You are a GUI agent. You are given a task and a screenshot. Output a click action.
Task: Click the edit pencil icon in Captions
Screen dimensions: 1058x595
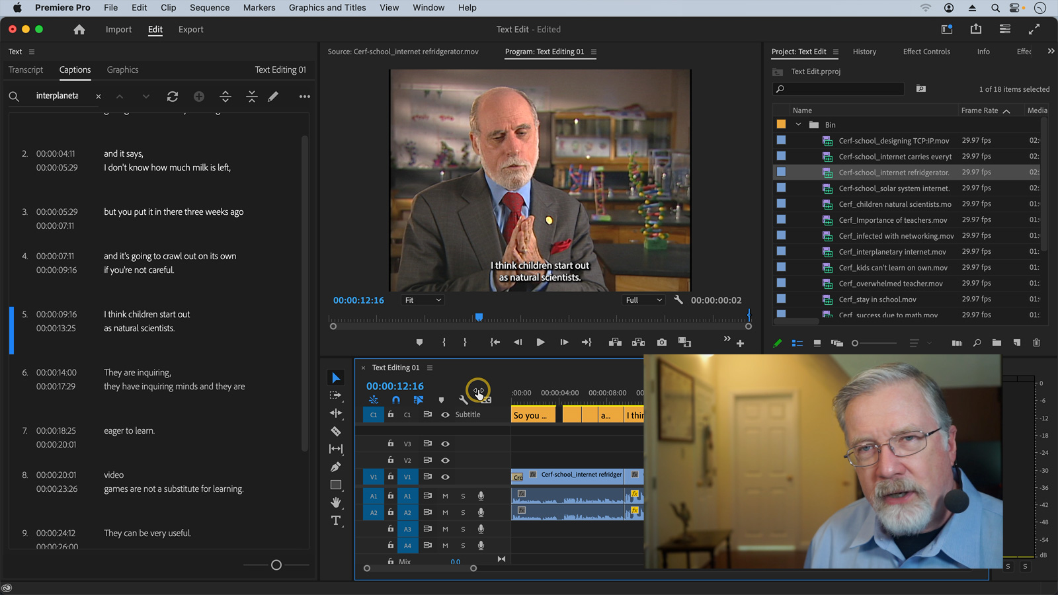(x=273, y=97)
